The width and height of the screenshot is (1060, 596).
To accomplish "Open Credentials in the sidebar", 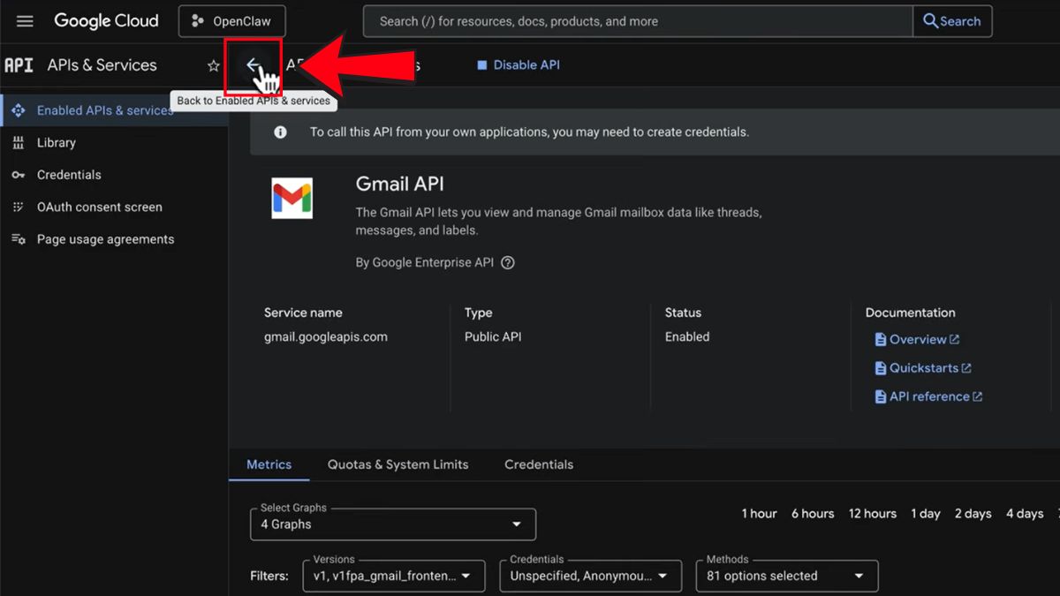I will (69, 175).
